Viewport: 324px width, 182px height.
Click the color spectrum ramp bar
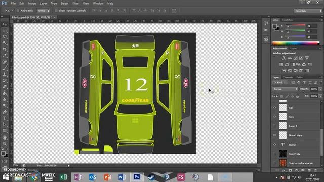(x=296, y=43)
